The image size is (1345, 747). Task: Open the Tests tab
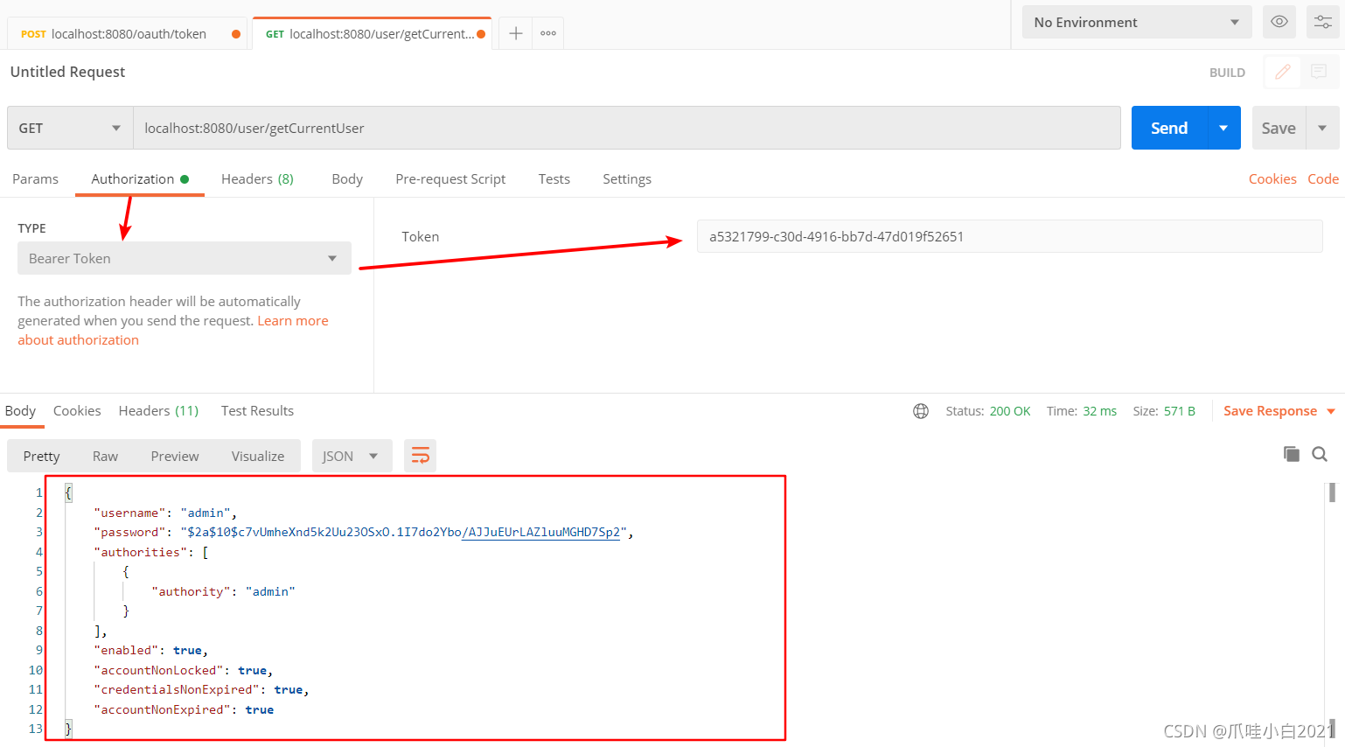click(554, 178)
